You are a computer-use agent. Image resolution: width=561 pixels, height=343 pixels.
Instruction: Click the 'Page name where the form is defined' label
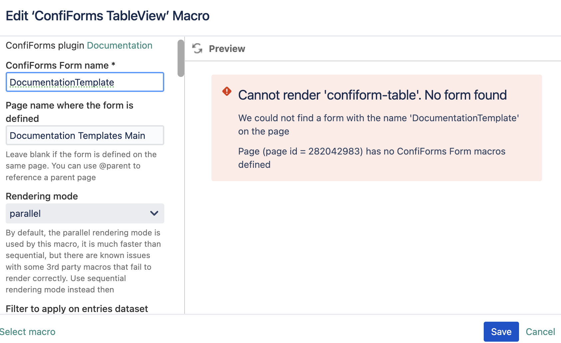click(70, 112)
